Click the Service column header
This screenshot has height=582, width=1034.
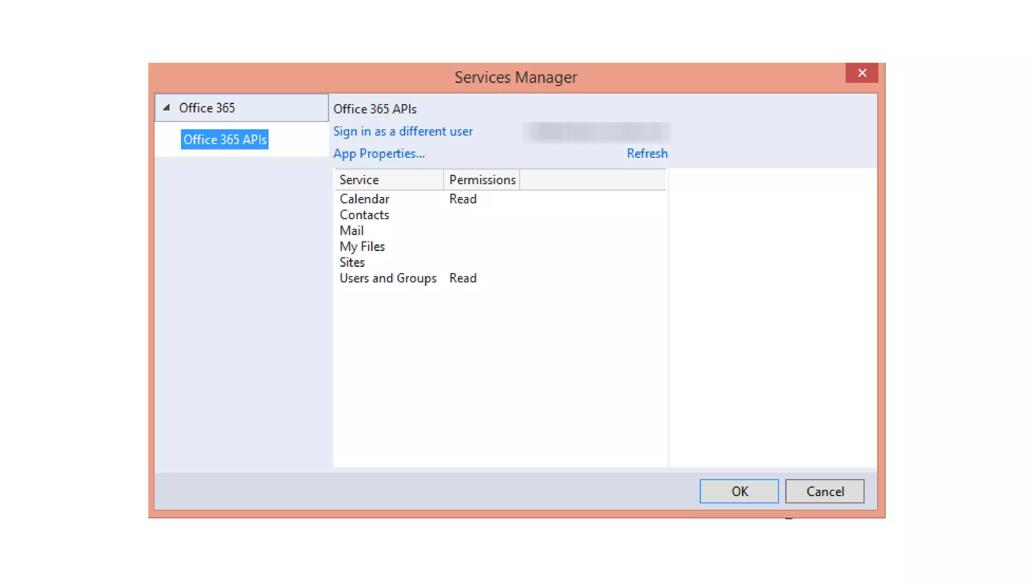pyautogui.click(x=359, y=180)
